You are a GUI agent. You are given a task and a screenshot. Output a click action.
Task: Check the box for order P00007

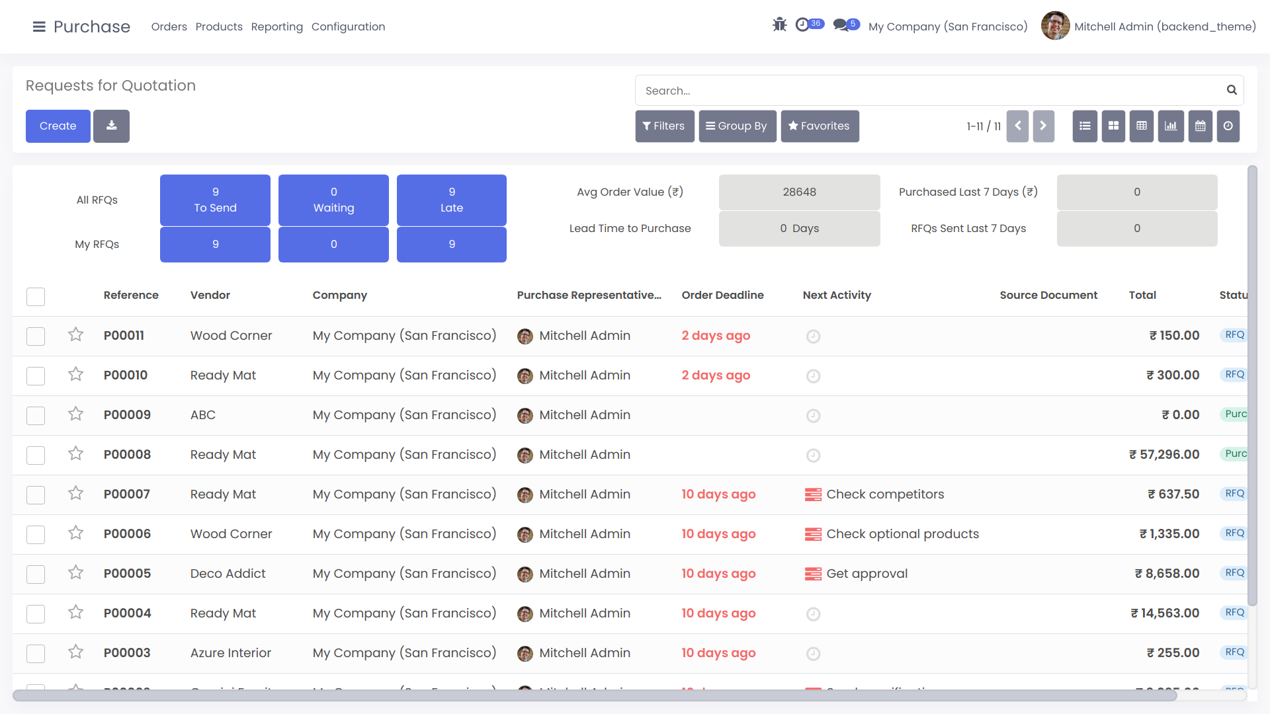click(36, 495)
